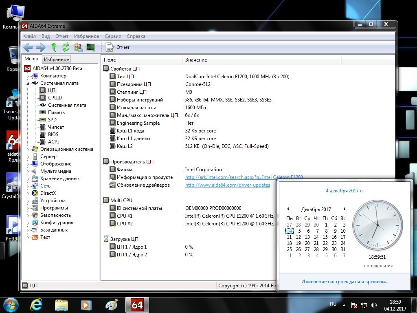Click the Отчёт report toolbar button
This screenshot has height=313, width=417.
tap(118, 47)
